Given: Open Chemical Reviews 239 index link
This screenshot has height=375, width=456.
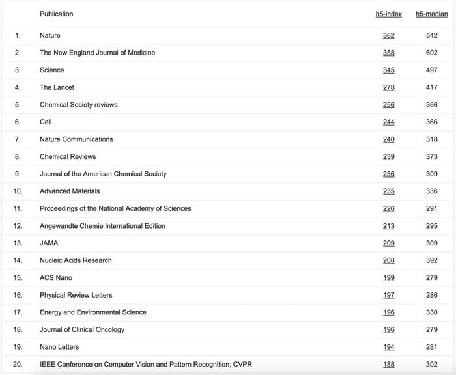Looking at the screenshot, I should [x=388, y=157].
